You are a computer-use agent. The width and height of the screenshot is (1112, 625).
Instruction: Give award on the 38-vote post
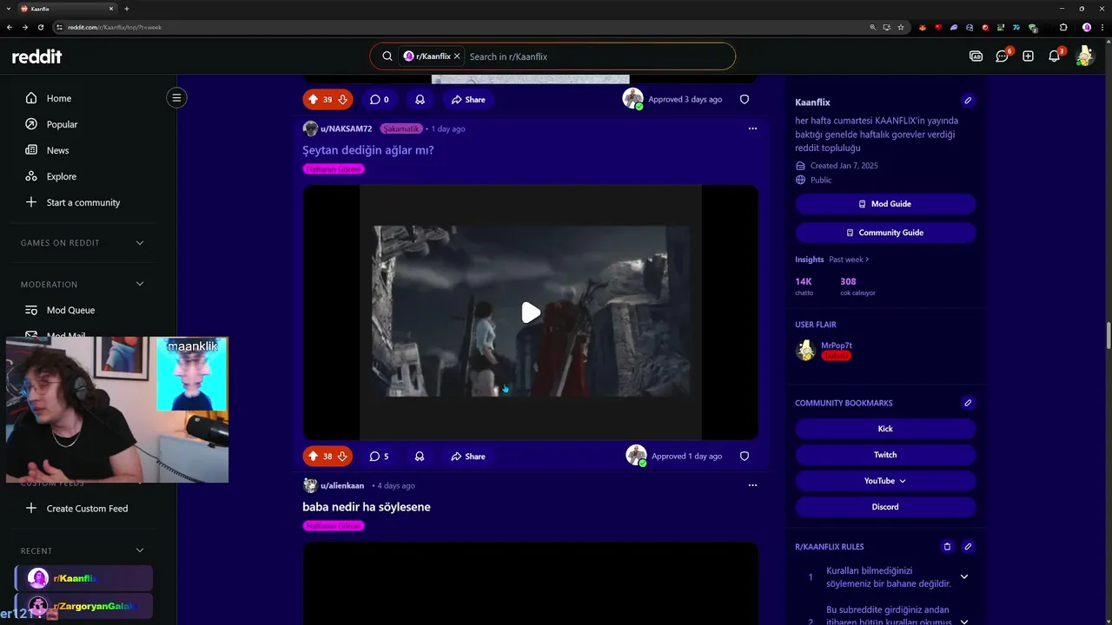[x=420, y=457]
